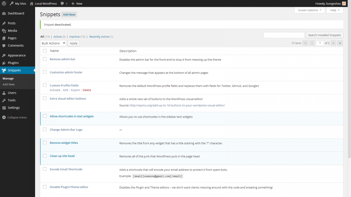The width and height of the screenshot is (351, 197).
Task: Go to the next page of snippets
Action: [x=333, y=43]
